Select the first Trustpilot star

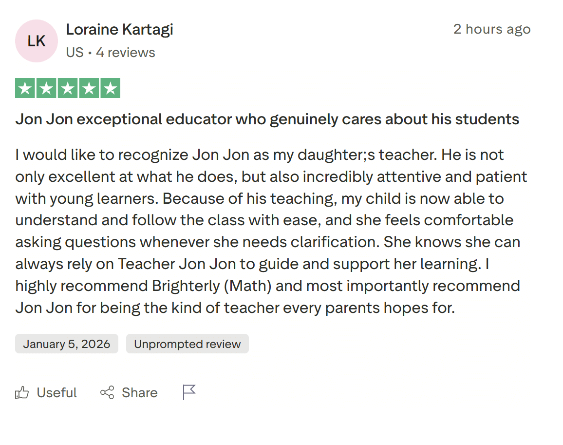pyautogui.click(x=25, y=88)
